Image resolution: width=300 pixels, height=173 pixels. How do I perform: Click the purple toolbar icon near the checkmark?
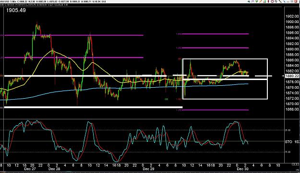253,1
